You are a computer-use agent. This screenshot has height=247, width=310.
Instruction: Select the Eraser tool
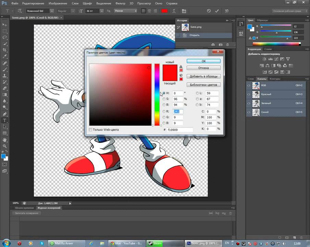point(4,89)
